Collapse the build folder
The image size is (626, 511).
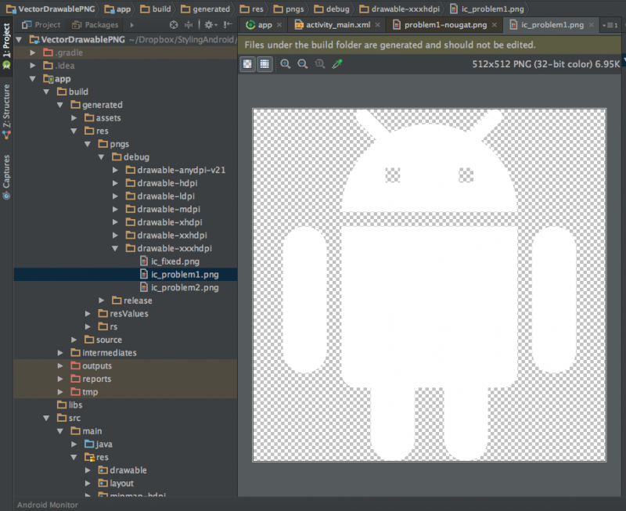46,92
